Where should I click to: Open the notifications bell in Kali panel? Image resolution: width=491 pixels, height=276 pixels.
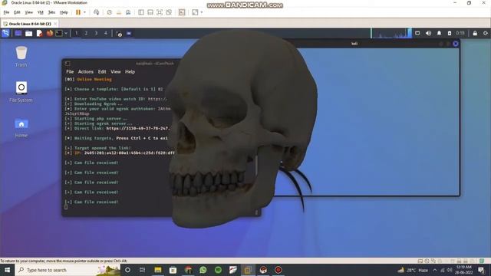pos(439,33)
